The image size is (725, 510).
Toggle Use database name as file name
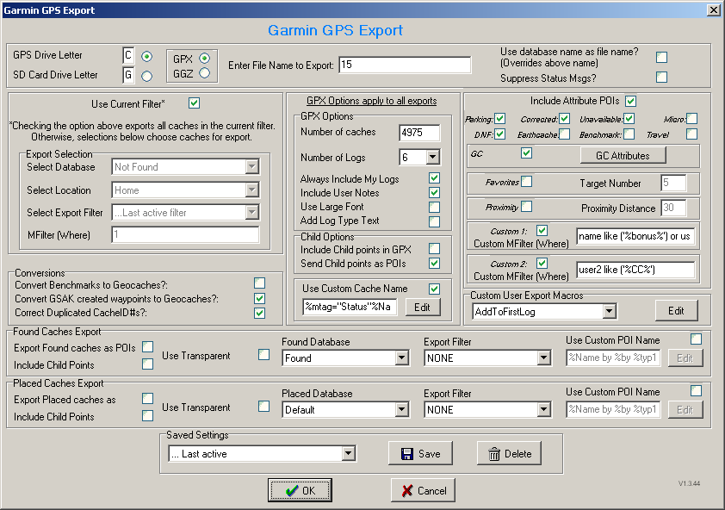tap(661, 57)
